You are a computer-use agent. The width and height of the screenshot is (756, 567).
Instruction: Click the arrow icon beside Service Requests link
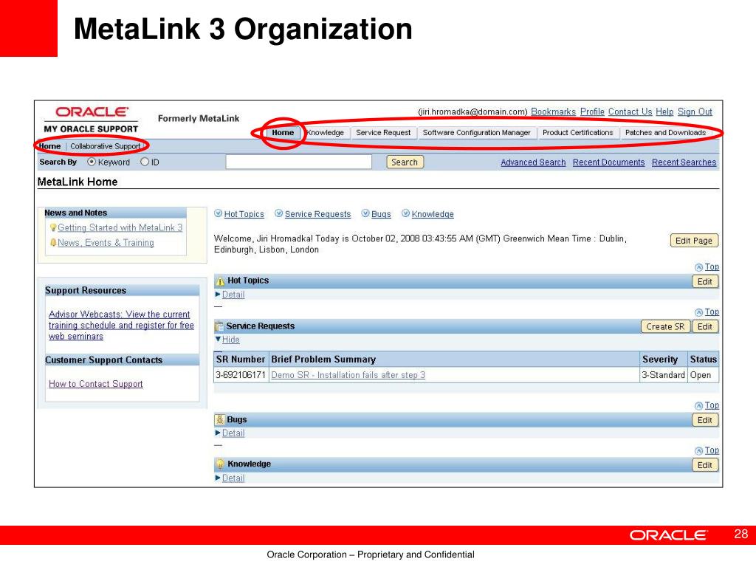tap(278, 213)
